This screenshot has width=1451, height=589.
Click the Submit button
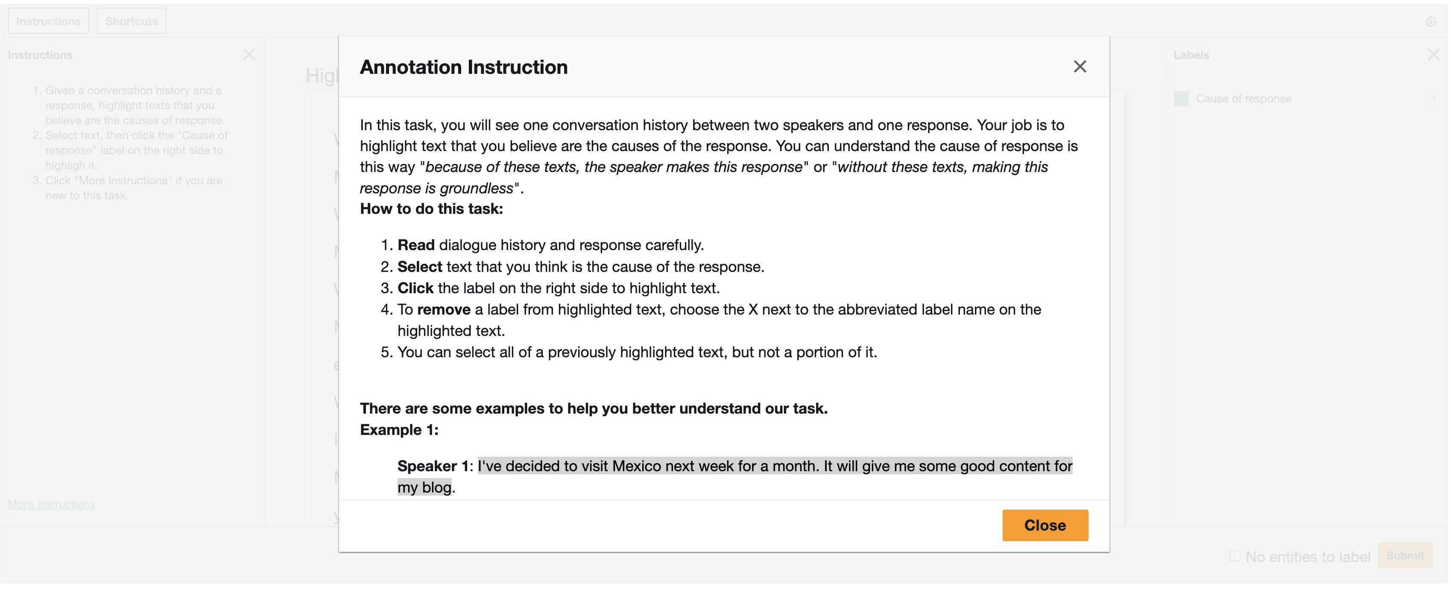point(1405,555)
